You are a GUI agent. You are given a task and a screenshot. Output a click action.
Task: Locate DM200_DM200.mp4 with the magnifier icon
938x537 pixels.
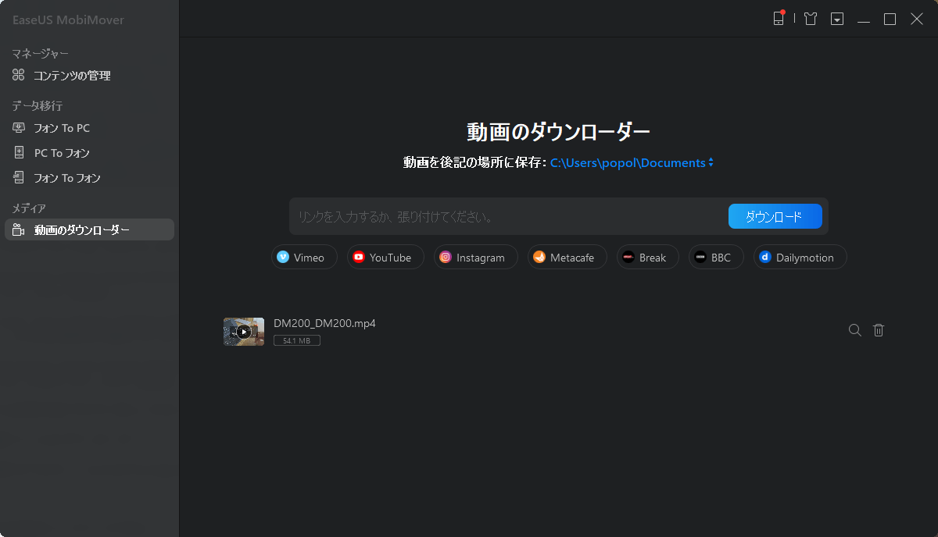(855, 330)
